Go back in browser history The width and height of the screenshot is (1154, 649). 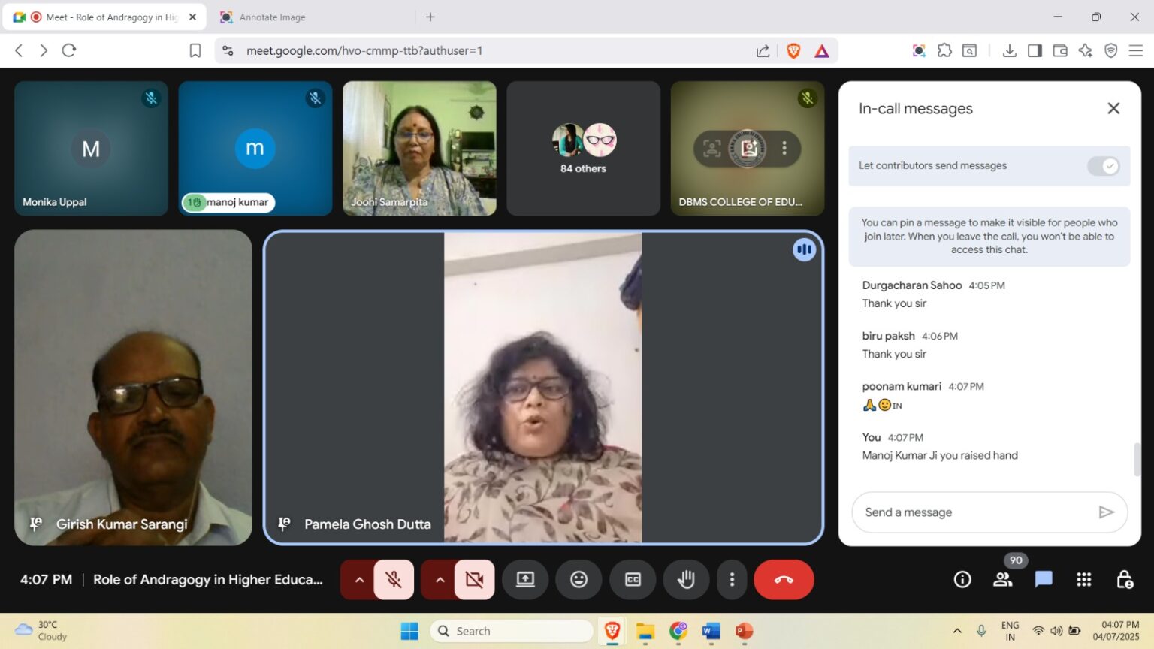point(19,50)
